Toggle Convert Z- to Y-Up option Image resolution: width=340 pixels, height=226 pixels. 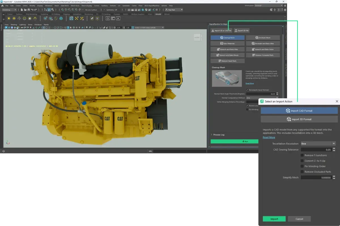coord(302,161)
